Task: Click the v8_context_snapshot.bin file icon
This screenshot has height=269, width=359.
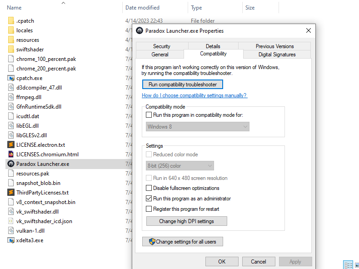Action: [x=11, y=202]
